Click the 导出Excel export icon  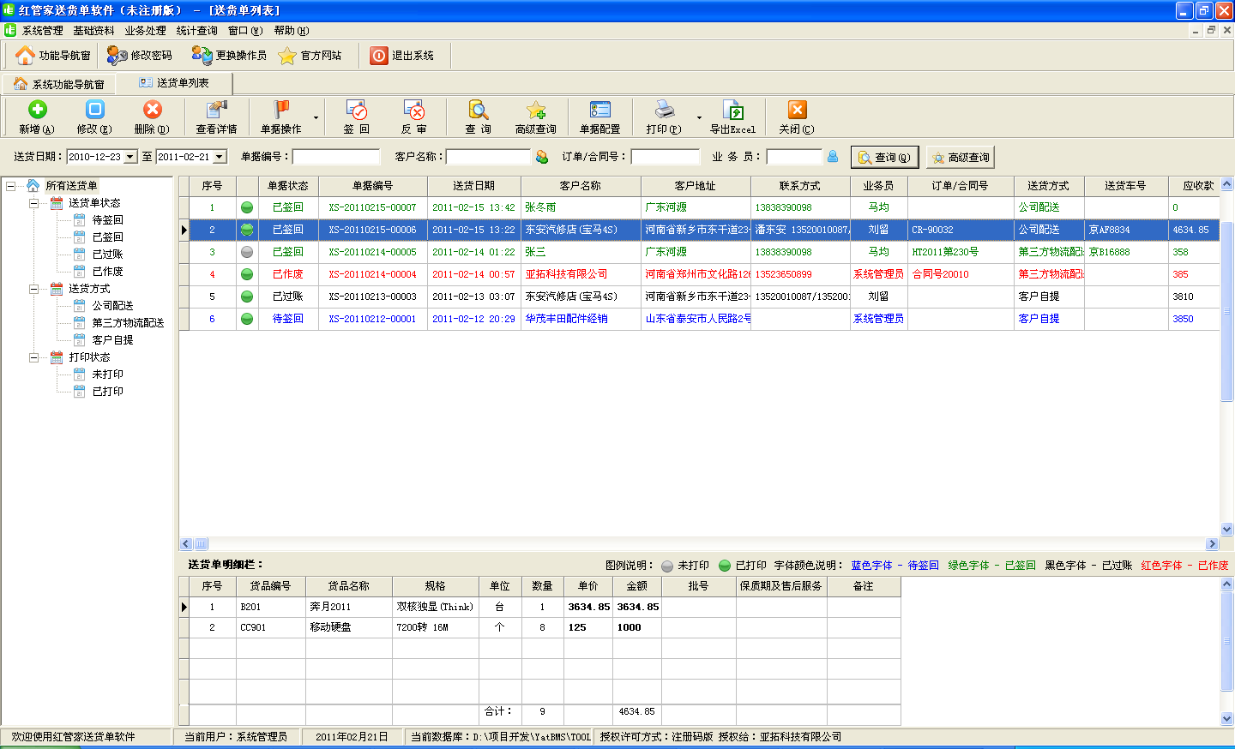732,110
